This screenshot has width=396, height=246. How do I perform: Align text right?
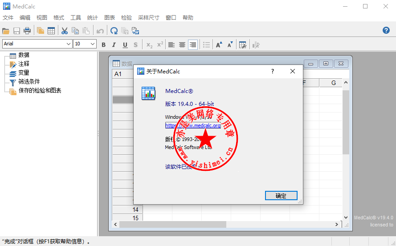(x=193, y=45)
